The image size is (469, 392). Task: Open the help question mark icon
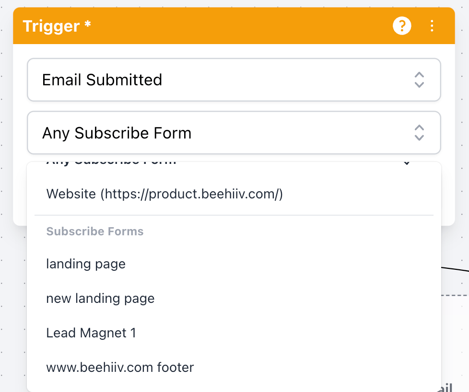click(402, 26)
